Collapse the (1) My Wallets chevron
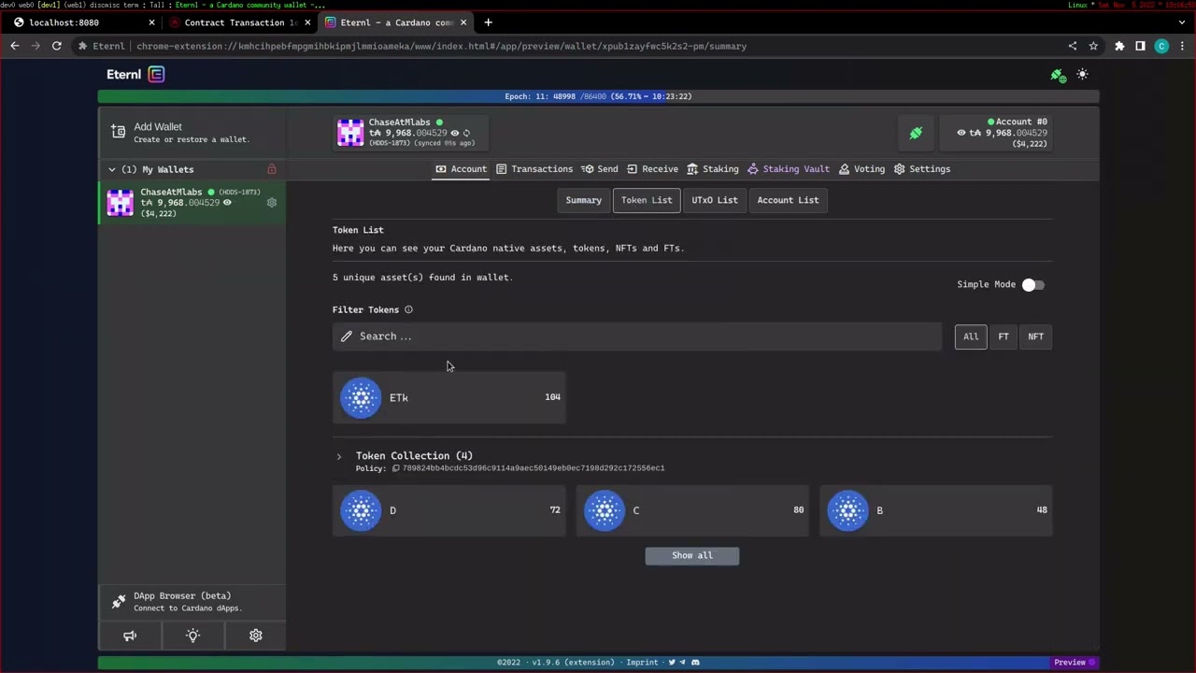This screenshot has width=1196, height=673. point(111,169)
